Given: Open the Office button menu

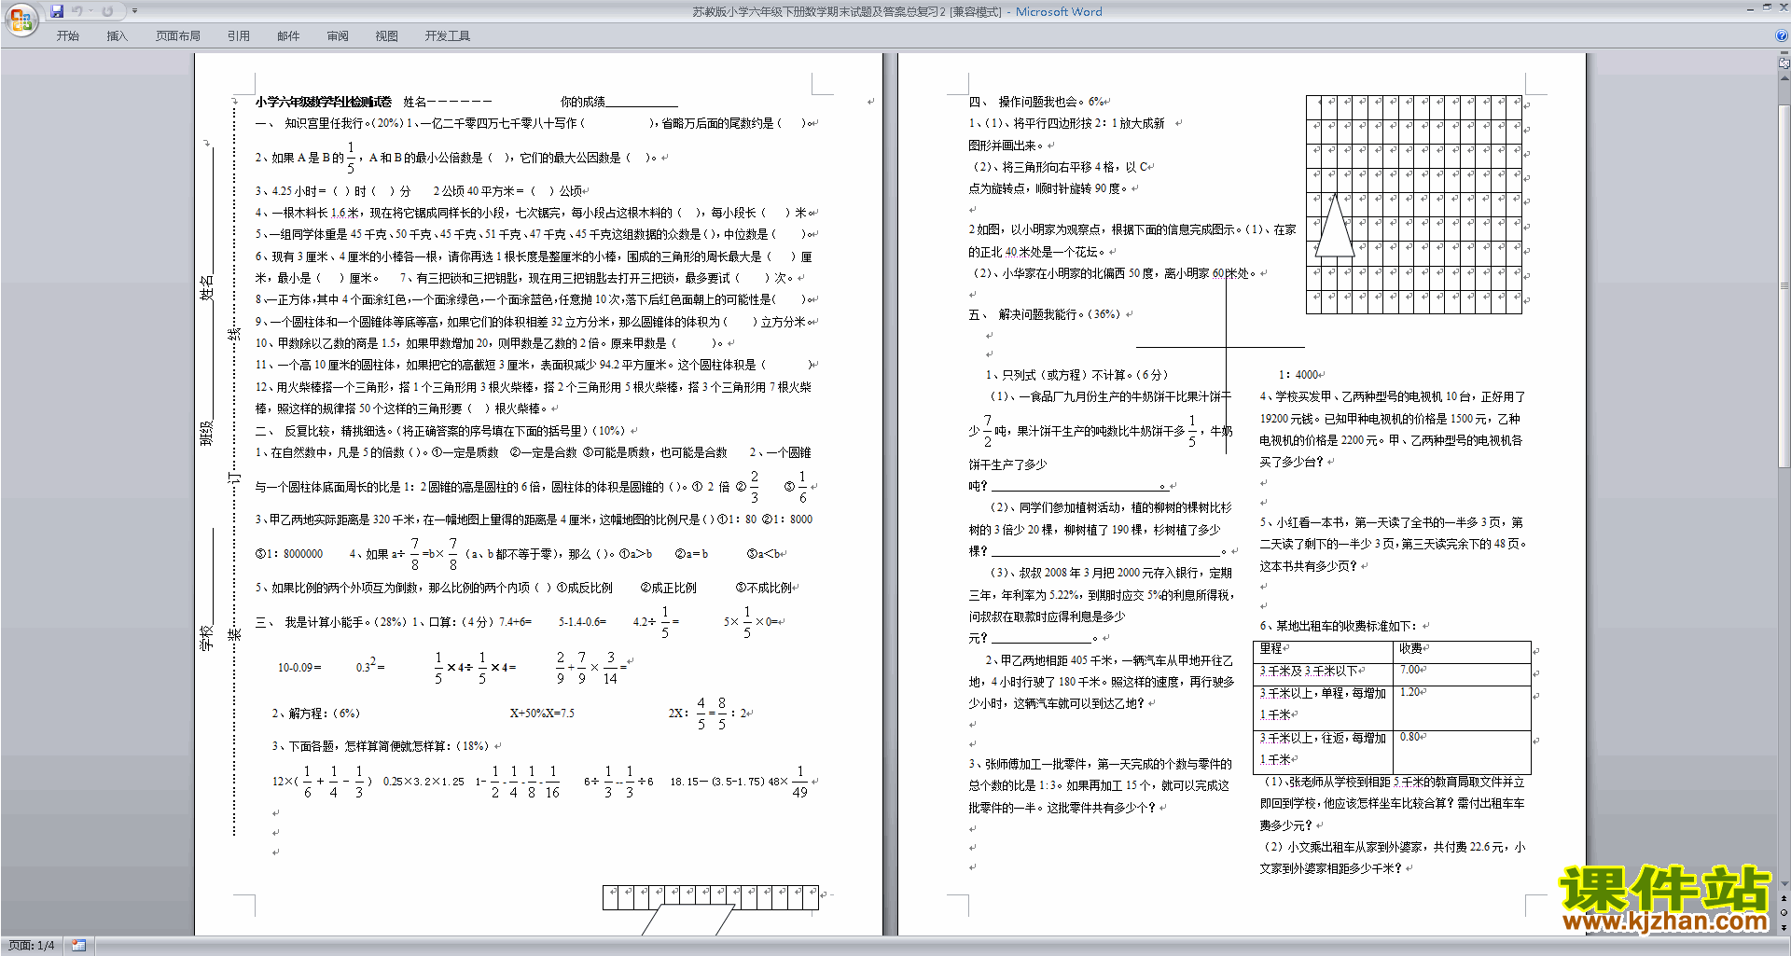Looking at the screenshot, I should click(x=21, y=19).
